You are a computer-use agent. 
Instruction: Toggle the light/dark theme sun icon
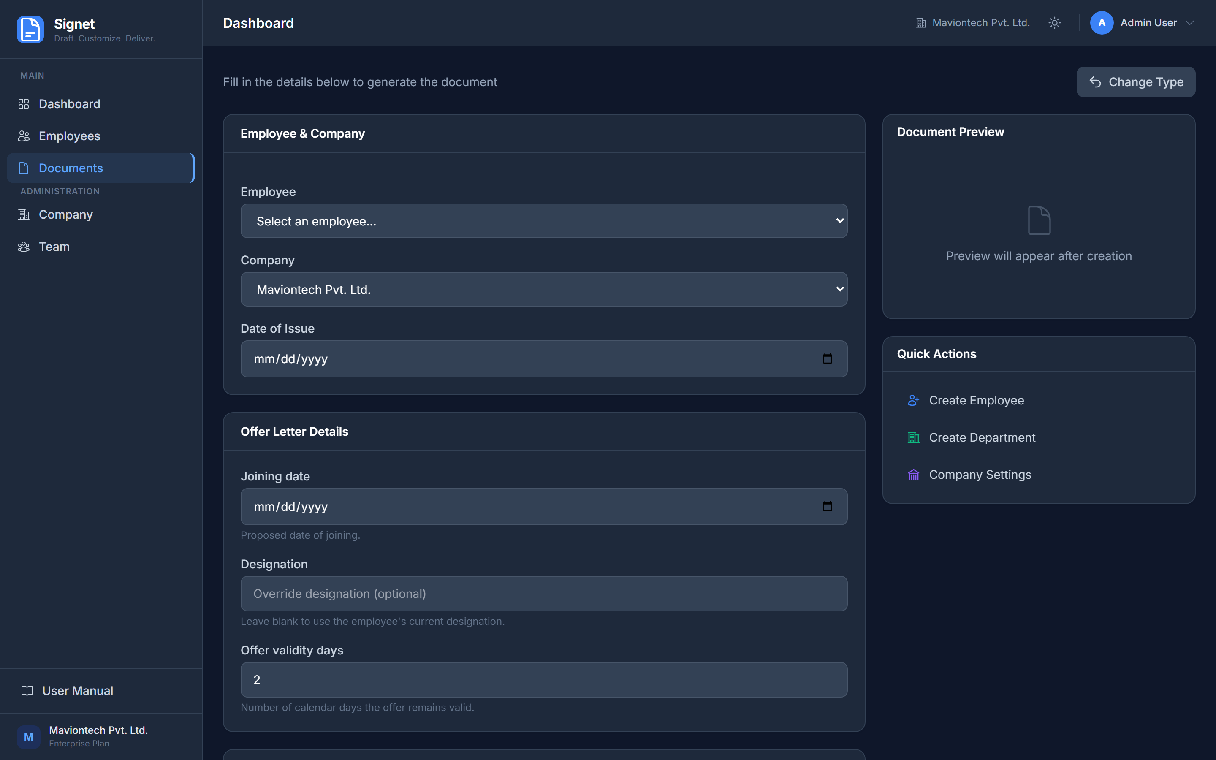click(1054, 23)
